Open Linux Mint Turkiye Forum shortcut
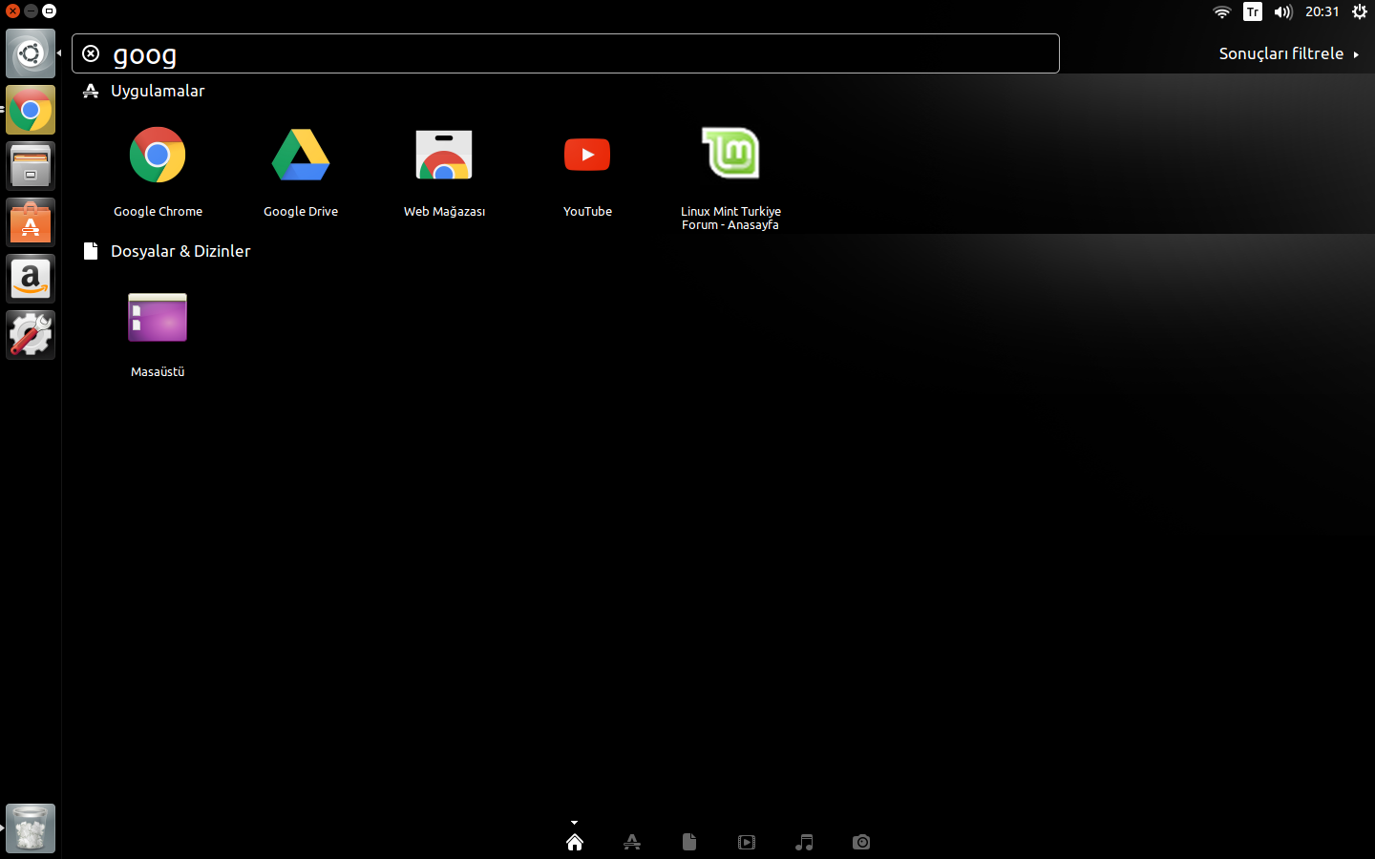The width and height of the screenshot is (1375, 859). pos(730,178)
